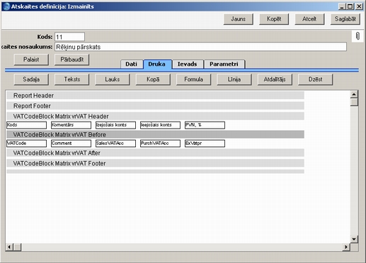
Task: Click the vertical scrollbar down arrow
Action: coord(354,239)
